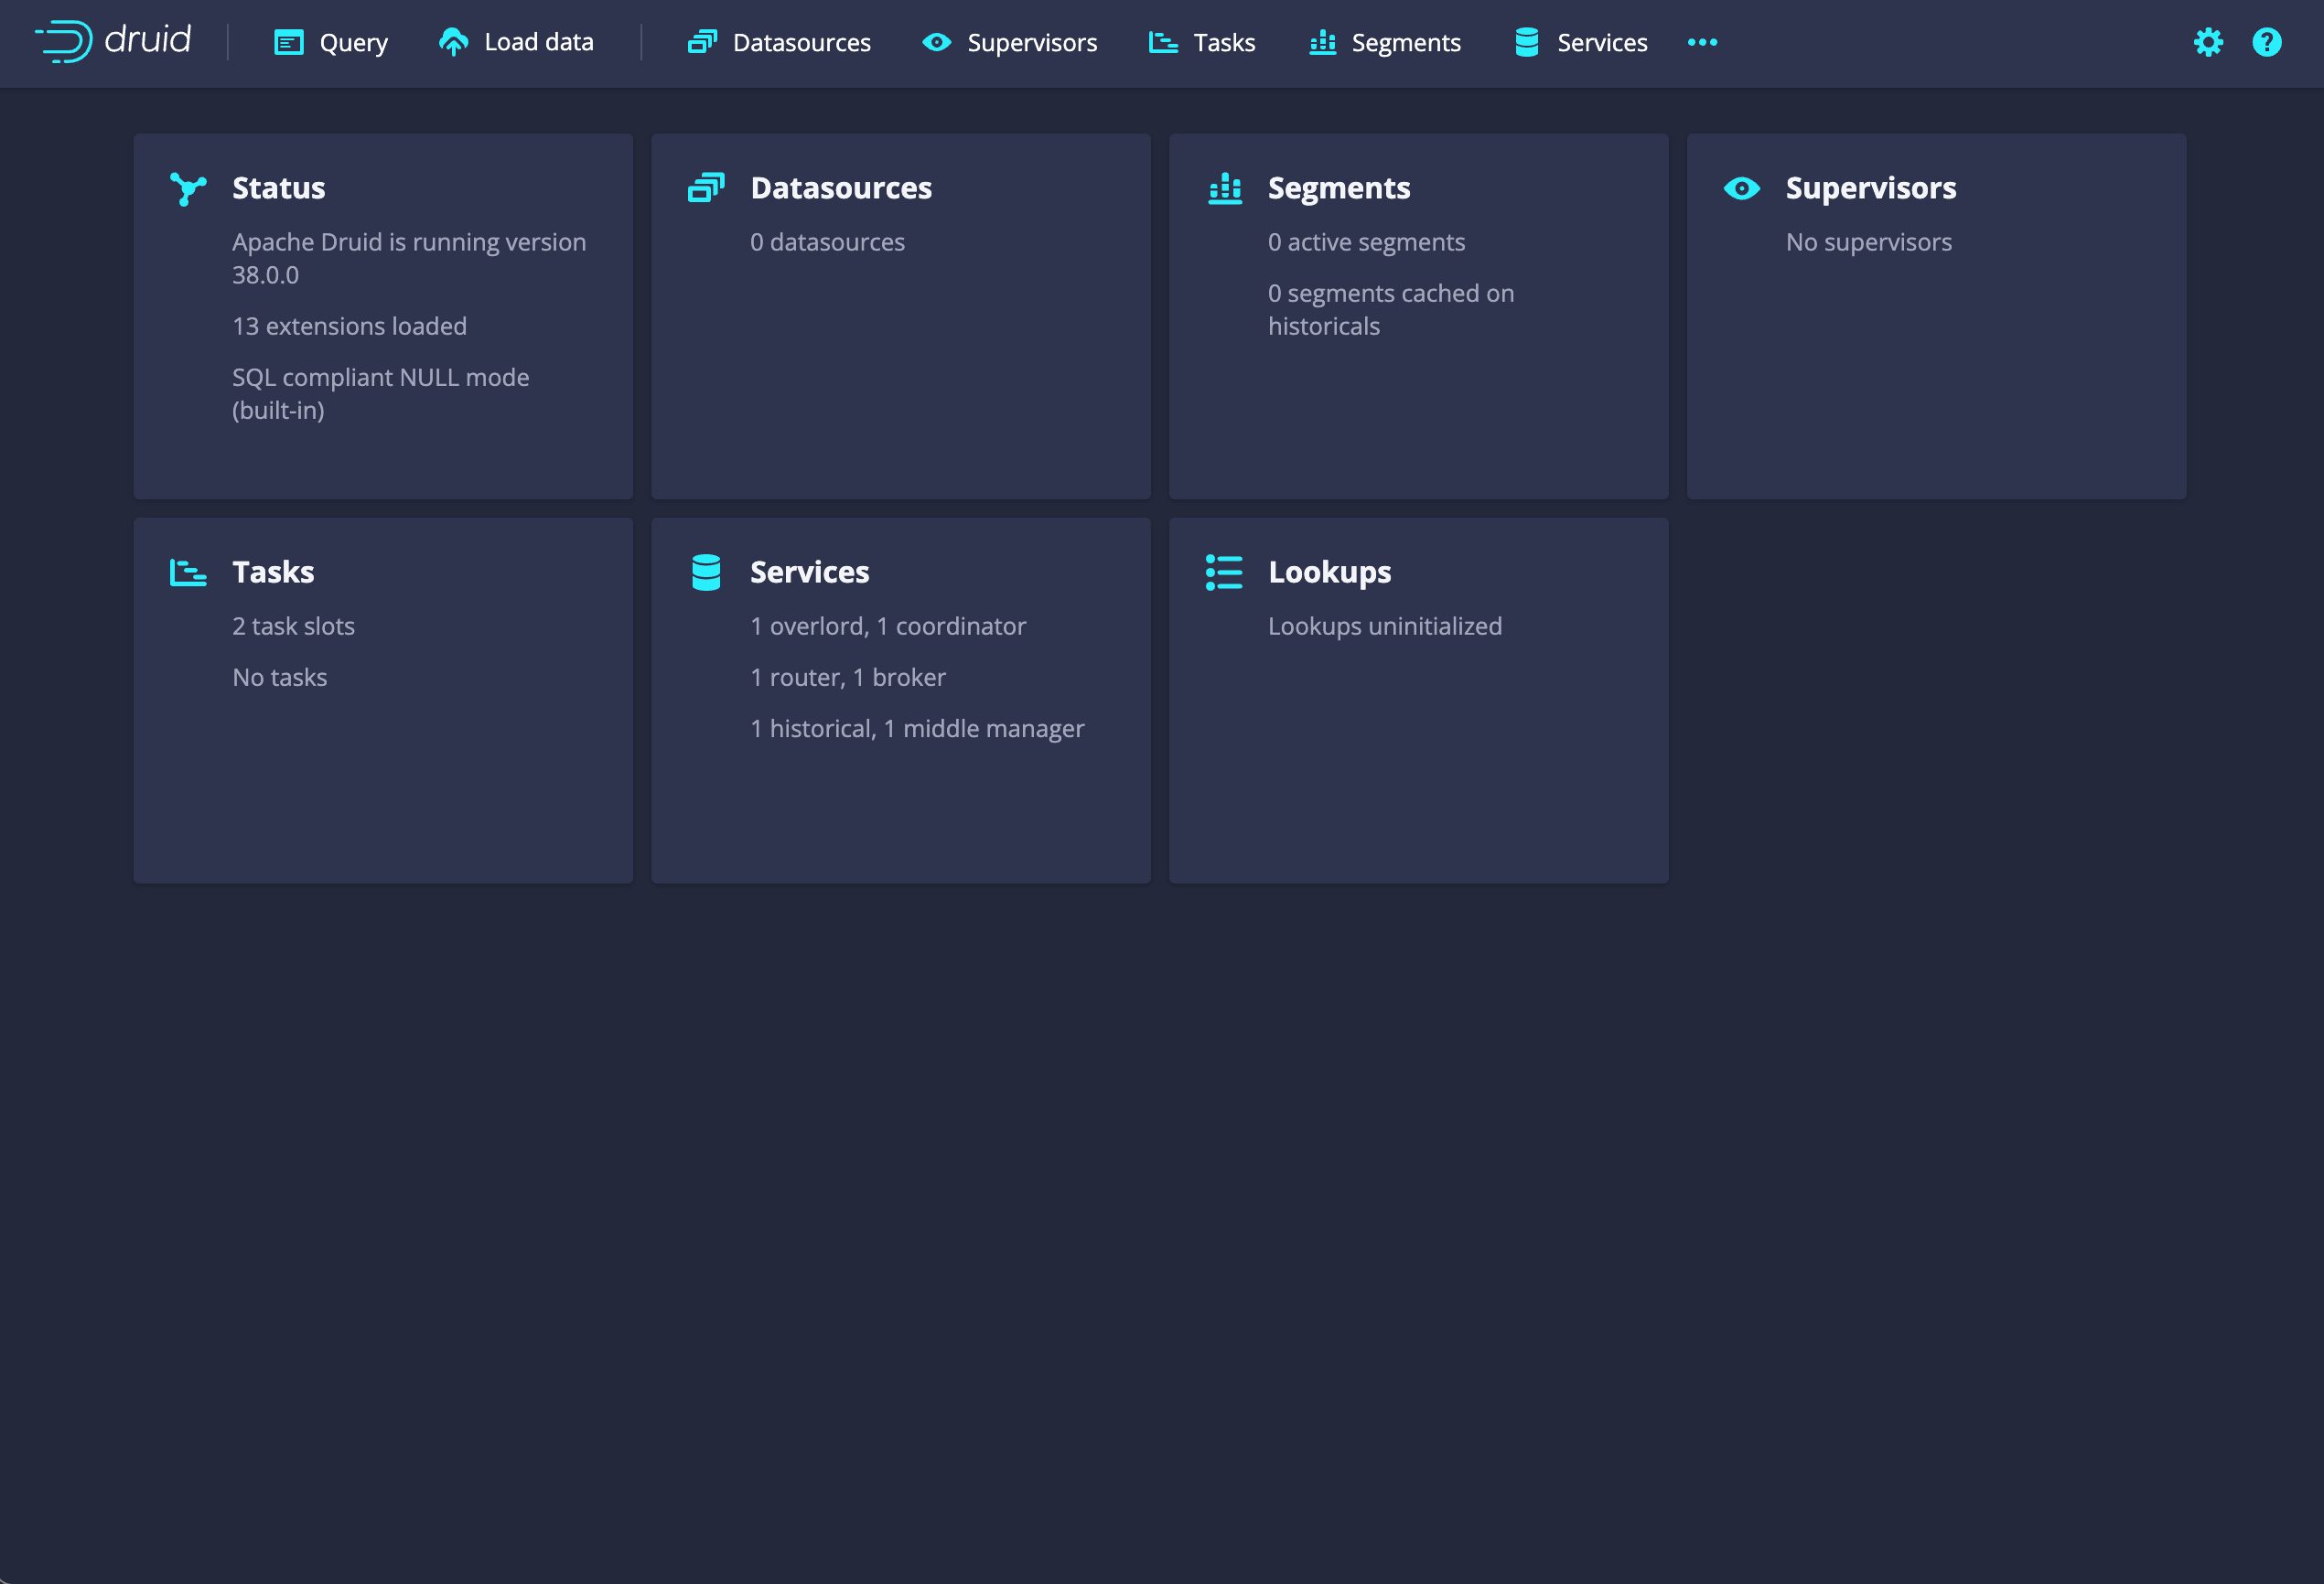The height and width of the screenshot is (1584, 2324).
Task: Switch to Datasources view from navbar
Action: coord(779,42)
